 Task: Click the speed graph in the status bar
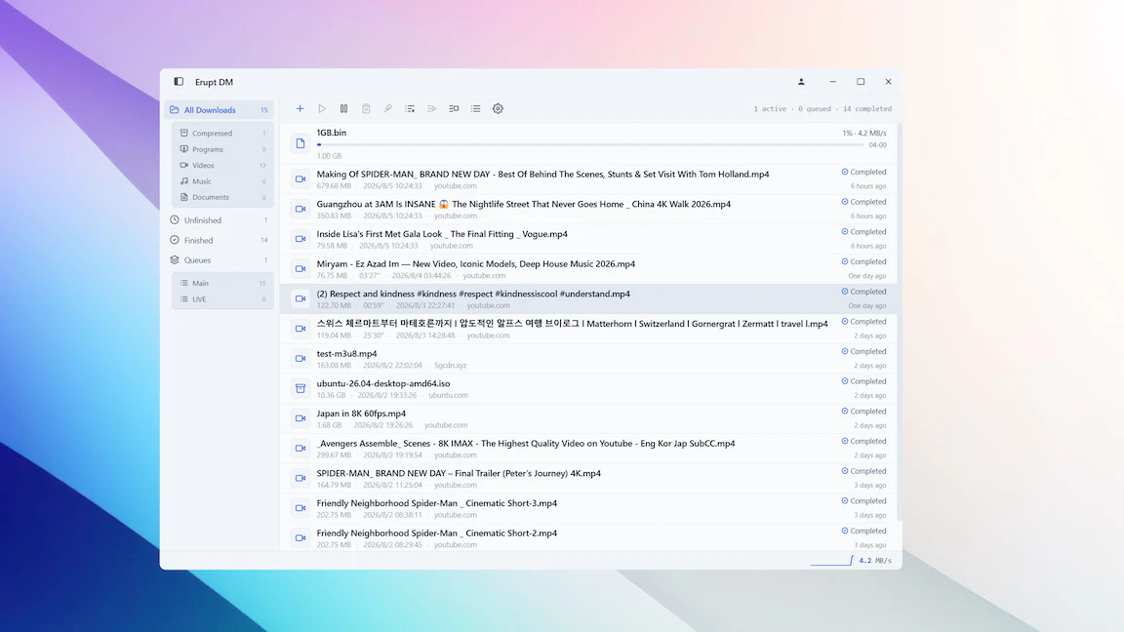coord(831,560)
